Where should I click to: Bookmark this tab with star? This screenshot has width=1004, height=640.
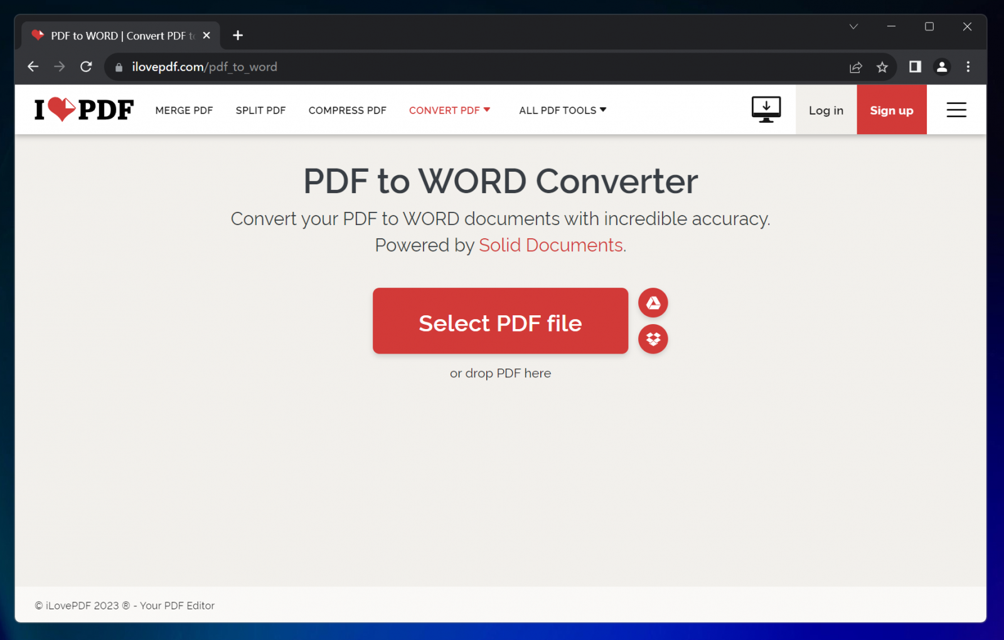pos(882,67)
